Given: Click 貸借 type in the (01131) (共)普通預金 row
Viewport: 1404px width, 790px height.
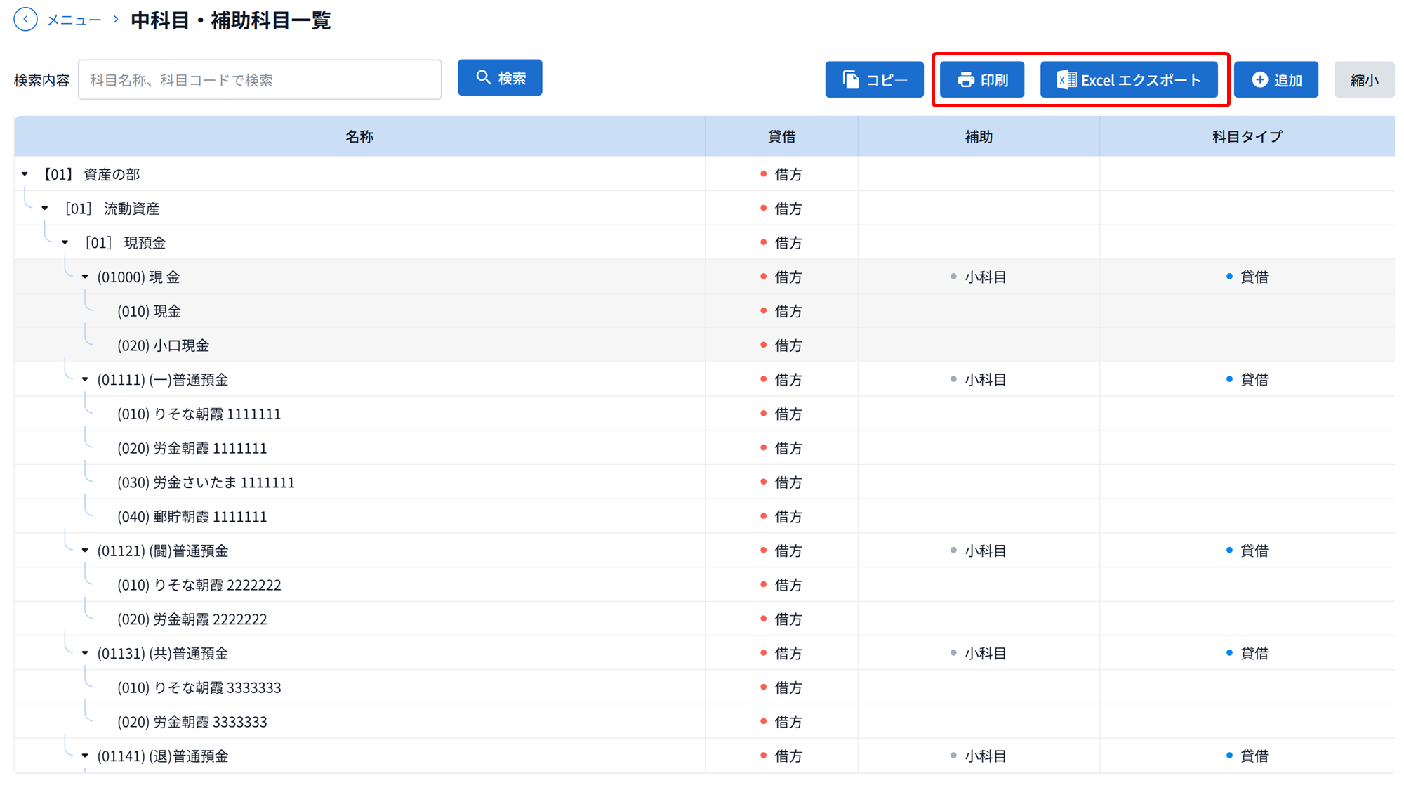Looking at the screenshot, I should (1254, 654).
